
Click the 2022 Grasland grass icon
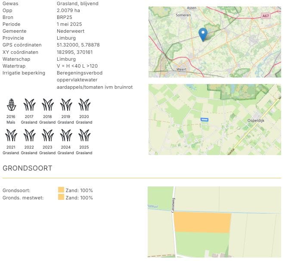[29, 135]
